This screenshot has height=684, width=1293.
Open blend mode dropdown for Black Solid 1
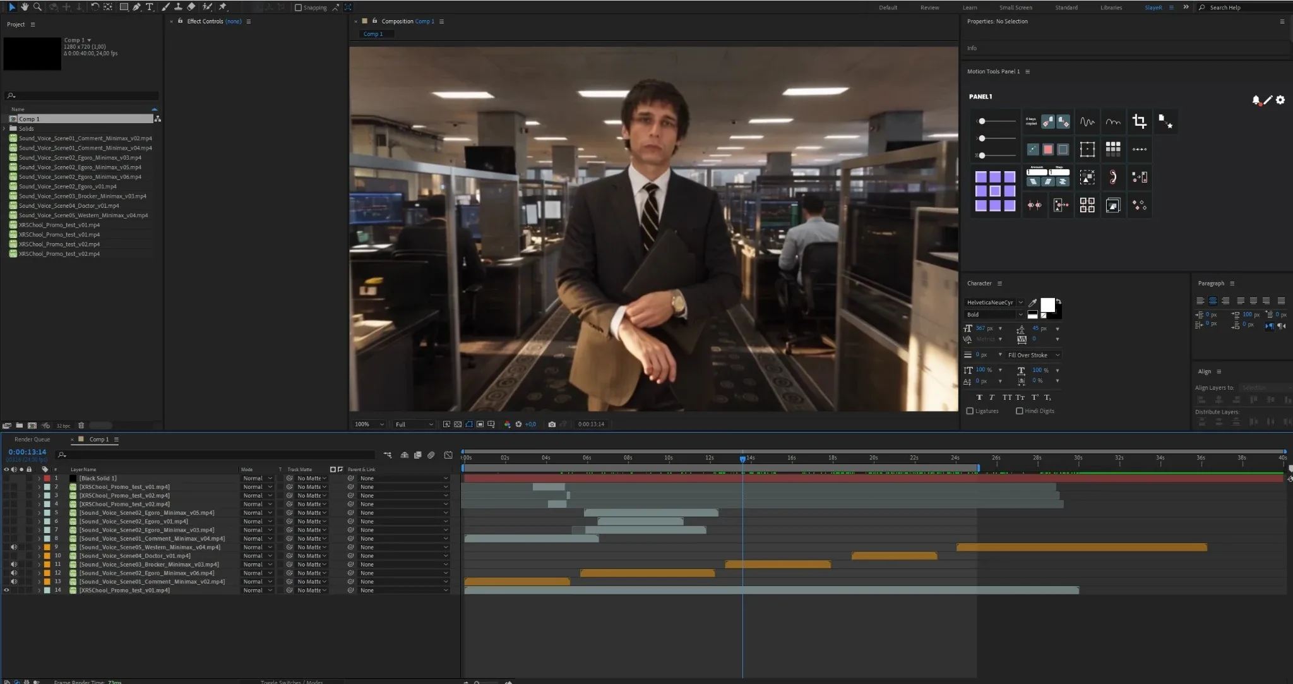258,479
